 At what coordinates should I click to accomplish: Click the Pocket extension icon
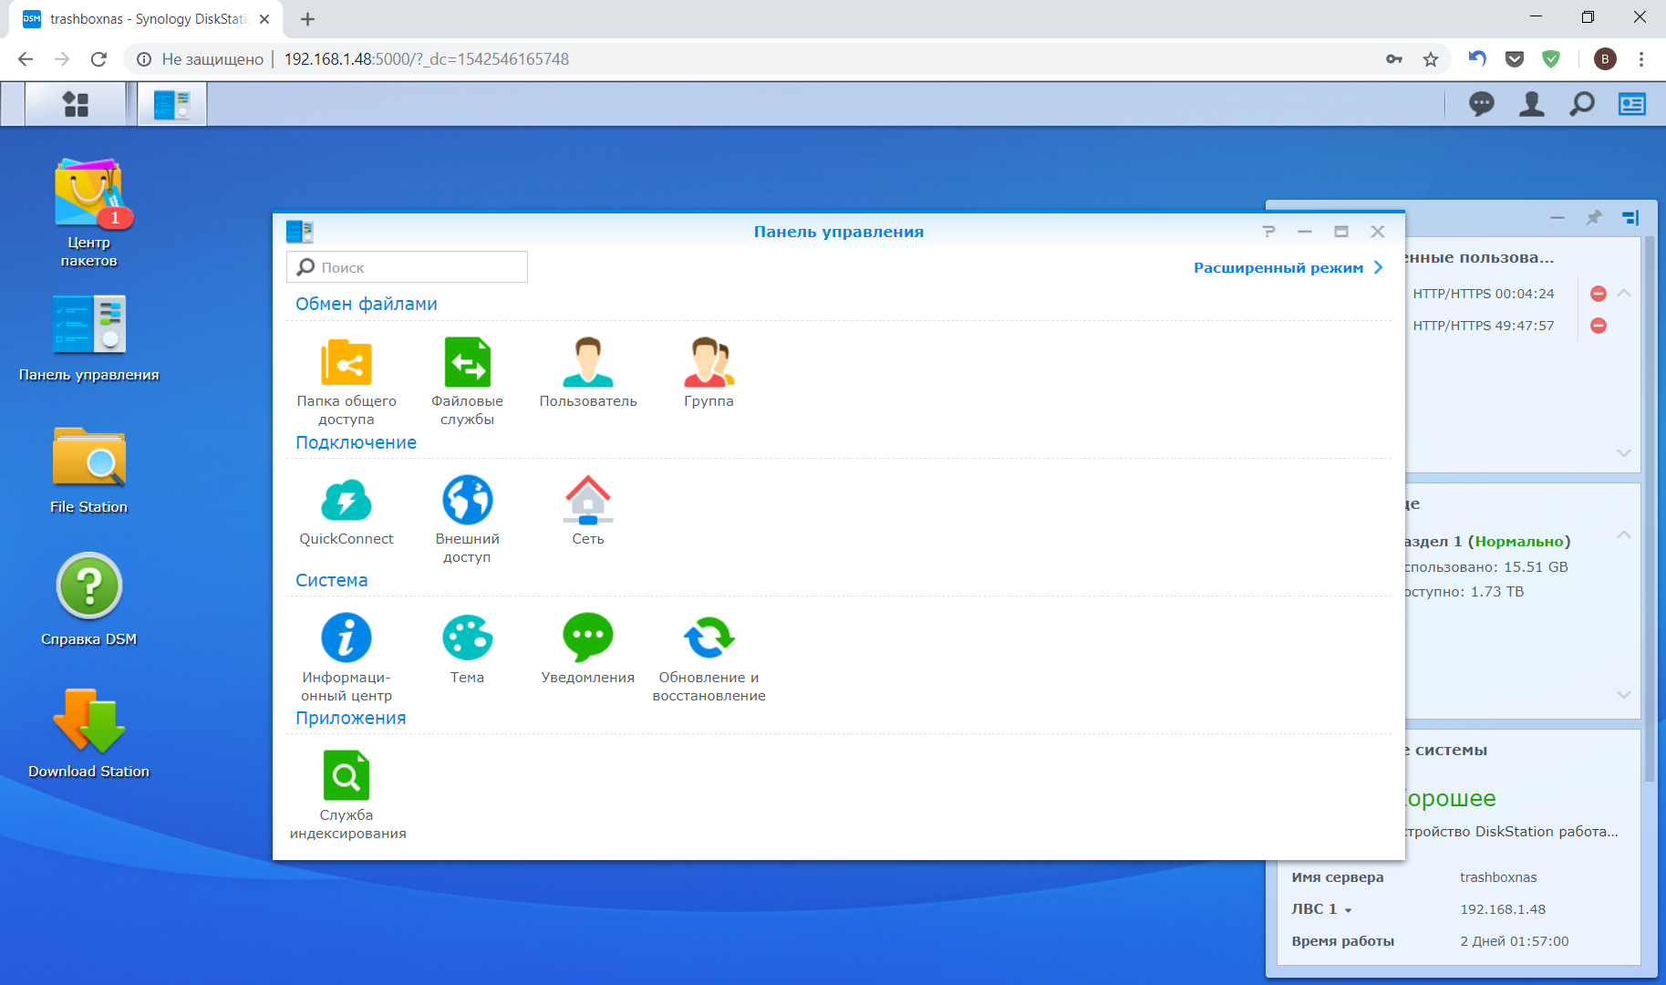[1515, 59]
